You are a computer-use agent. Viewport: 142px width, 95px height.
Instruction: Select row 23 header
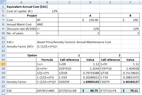click(3, 91)
